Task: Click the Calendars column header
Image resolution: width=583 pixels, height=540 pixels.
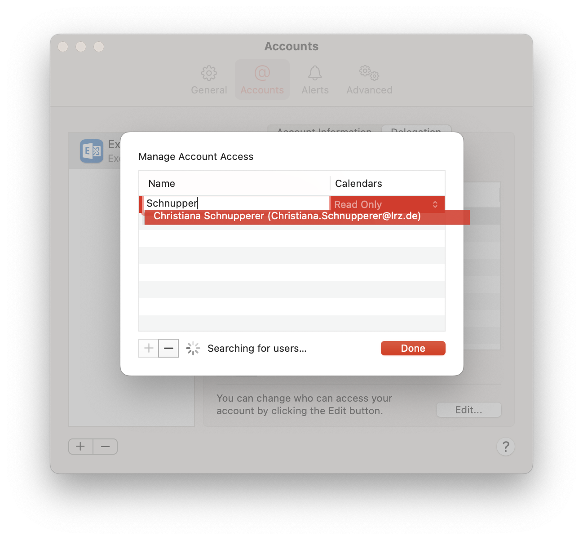Action: 358,183
